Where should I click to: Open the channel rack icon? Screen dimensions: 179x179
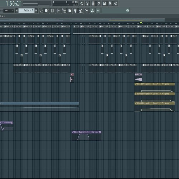tap(53, 11)
